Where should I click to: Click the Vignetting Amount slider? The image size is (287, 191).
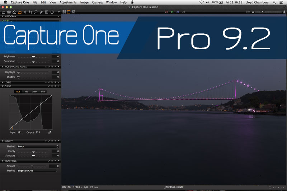[x=32, y=166]
